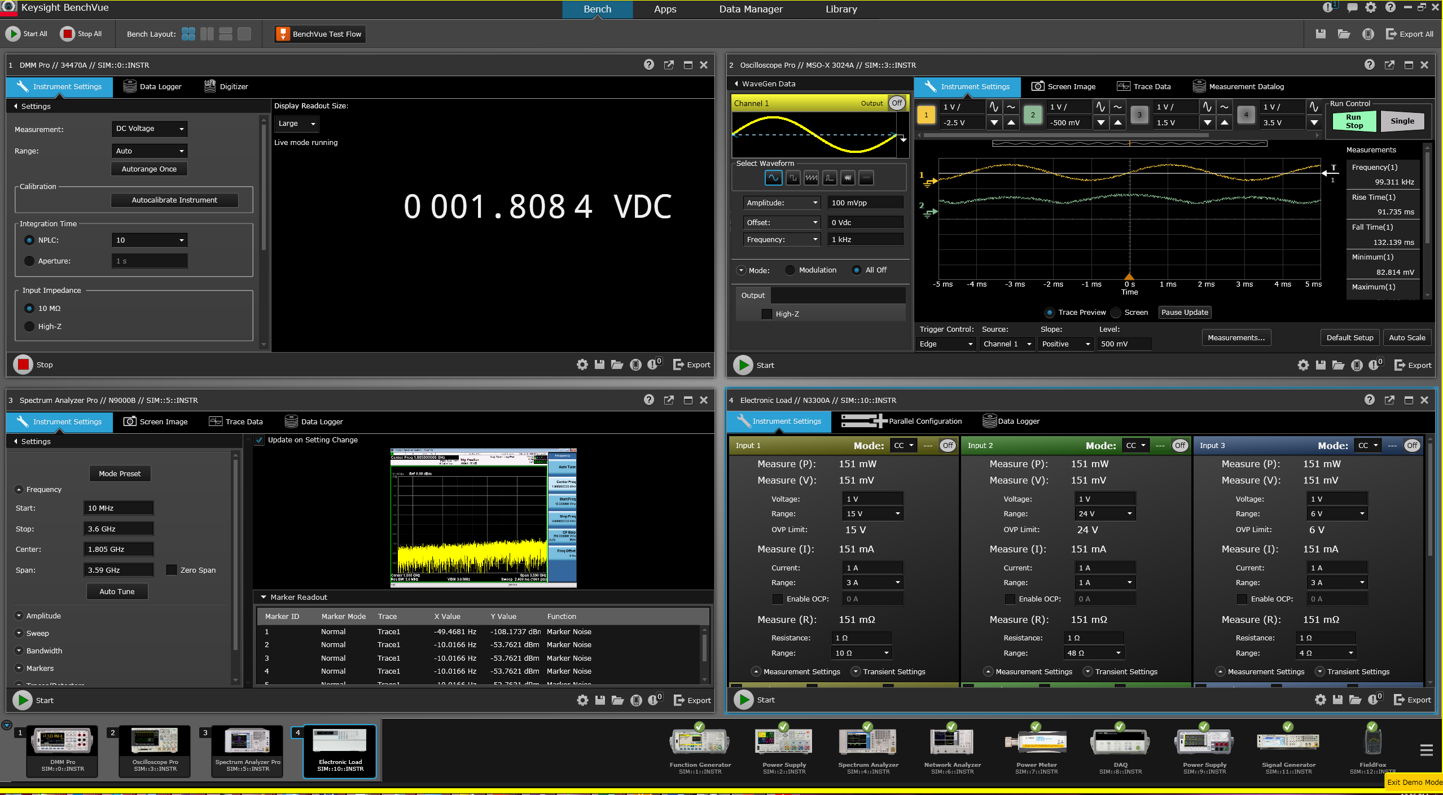Image resolution: width=1443 pixels, height=795 pixels.
Task: Open the DMM panel settings gear
Action: click(582, 364)
